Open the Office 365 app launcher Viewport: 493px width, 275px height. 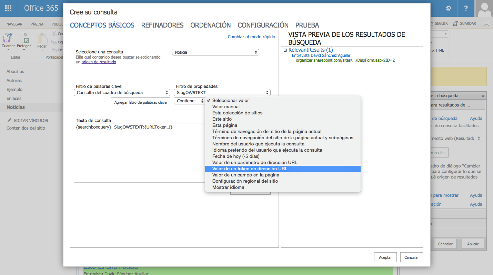click(8, 8)
